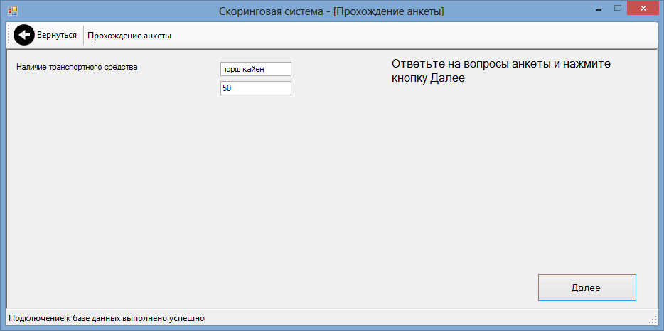
Task: Click the black back-arrow icon
Action: pyautogui.click(x=23, y=35)
